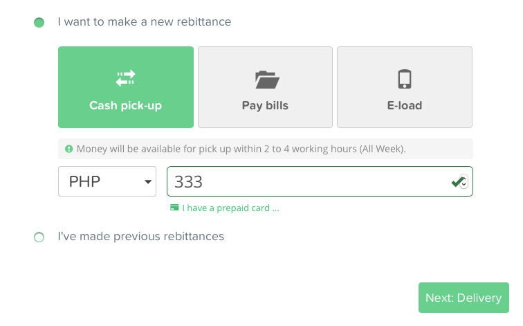The height and width of the screenshot is (326, 523).
Task: Click the green checkmark in amount field
Action: (457, 181)
